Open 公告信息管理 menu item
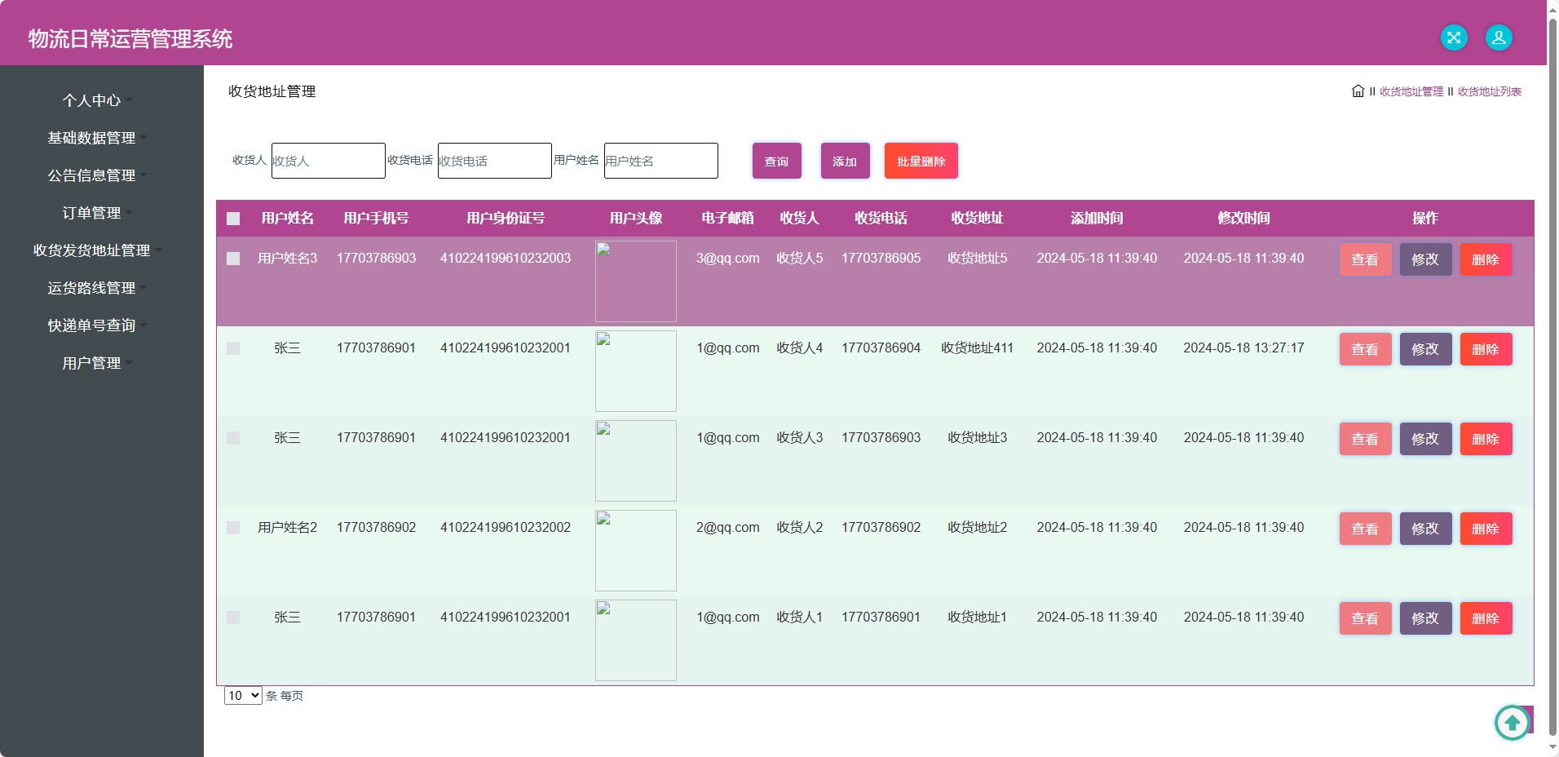 (x=92, y=175)
